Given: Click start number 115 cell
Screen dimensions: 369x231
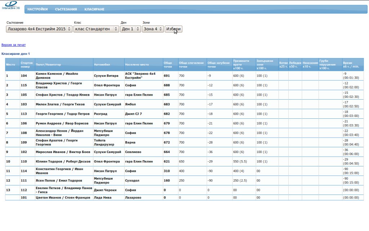Looking at the screenshot, I should click(27, 85).
